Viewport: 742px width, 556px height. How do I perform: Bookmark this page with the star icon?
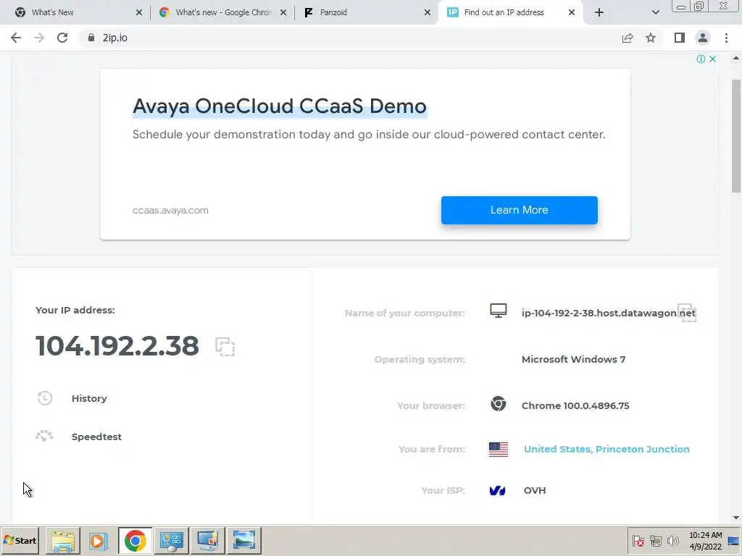[651, 38]
